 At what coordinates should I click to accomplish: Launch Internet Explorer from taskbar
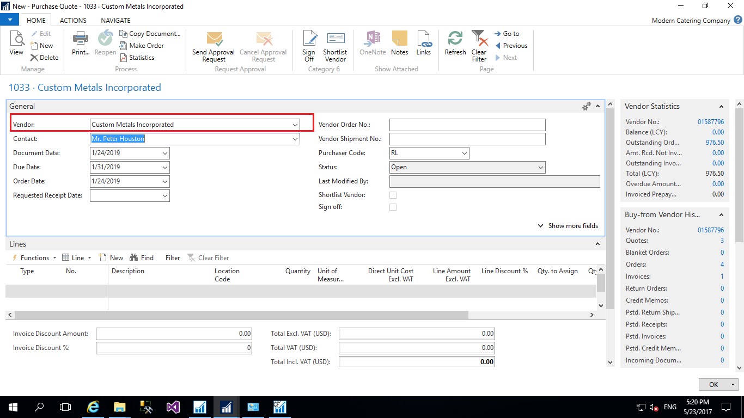click(x=94, y=407)
